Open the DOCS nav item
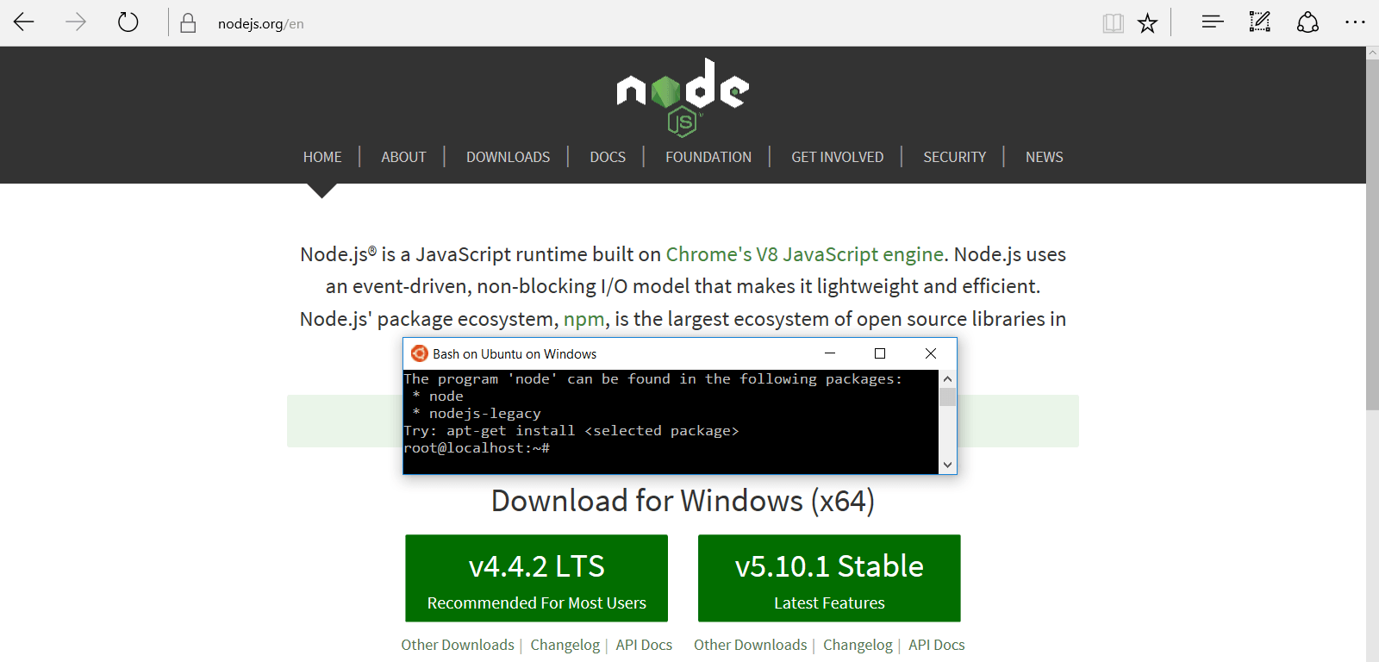The image size is (1379, 662). point(608,157)
